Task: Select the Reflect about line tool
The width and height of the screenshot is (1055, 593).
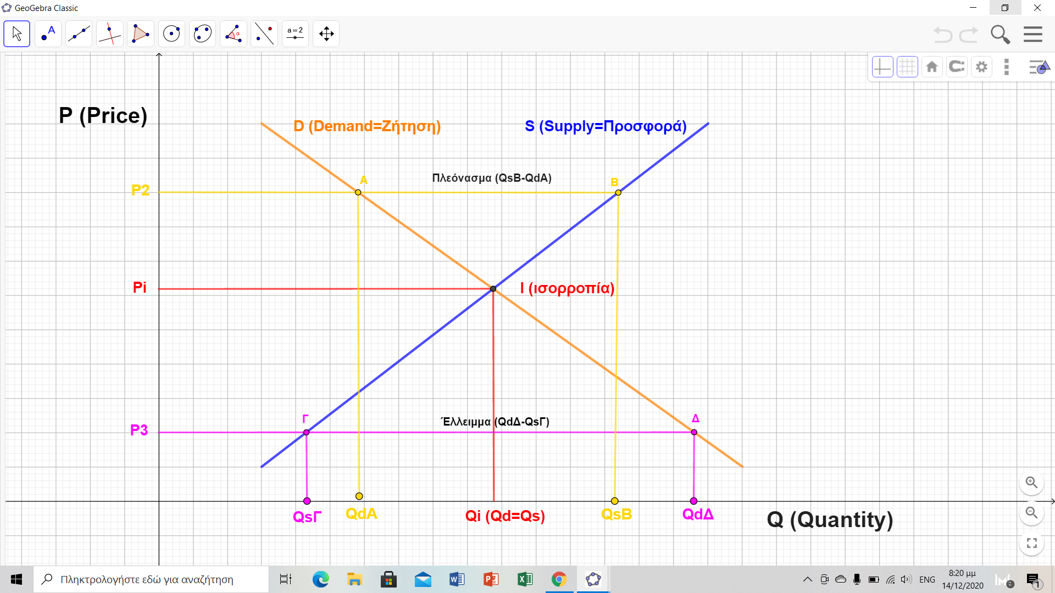Action: click(264, 34)
